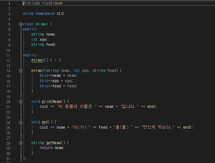Viewport: 215px width, 163px height.
Task: Click 'this->feed = feed;' statement
Action: (58, 86)
